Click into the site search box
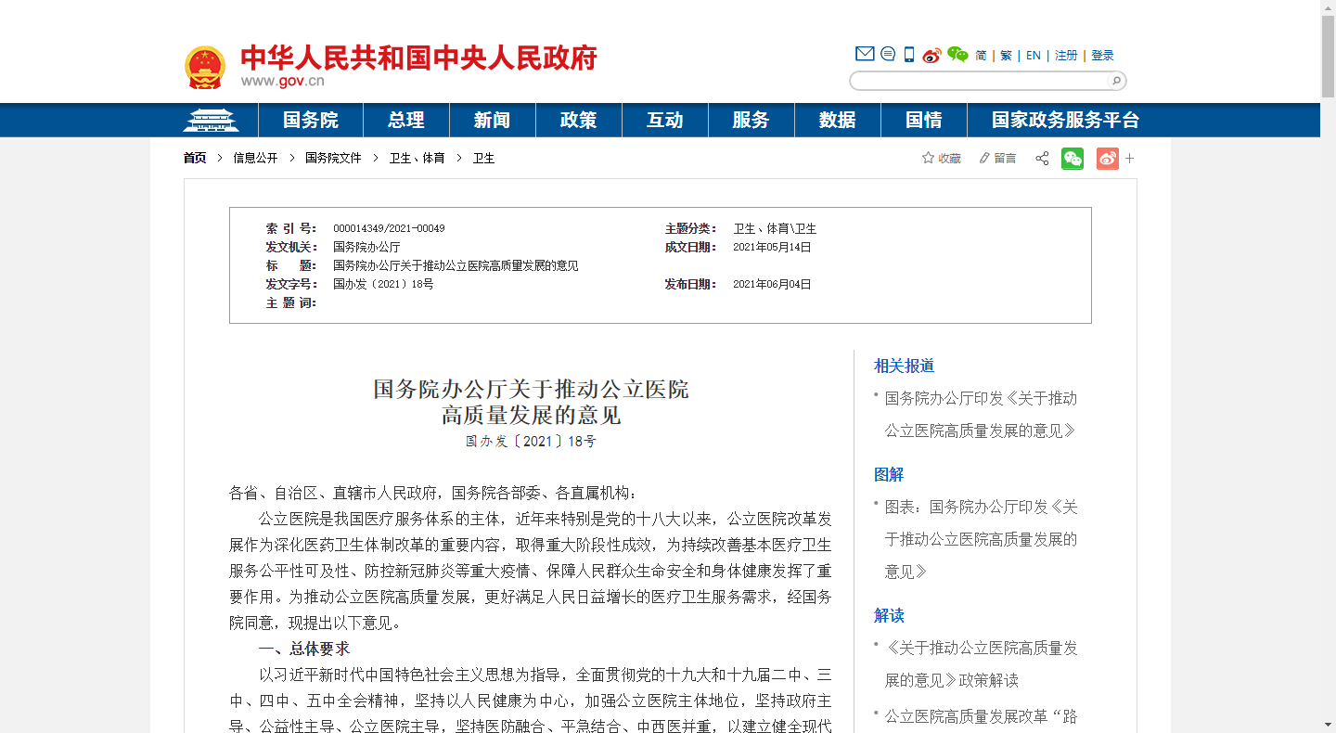The image size is (1336, 733). [979, 81]
